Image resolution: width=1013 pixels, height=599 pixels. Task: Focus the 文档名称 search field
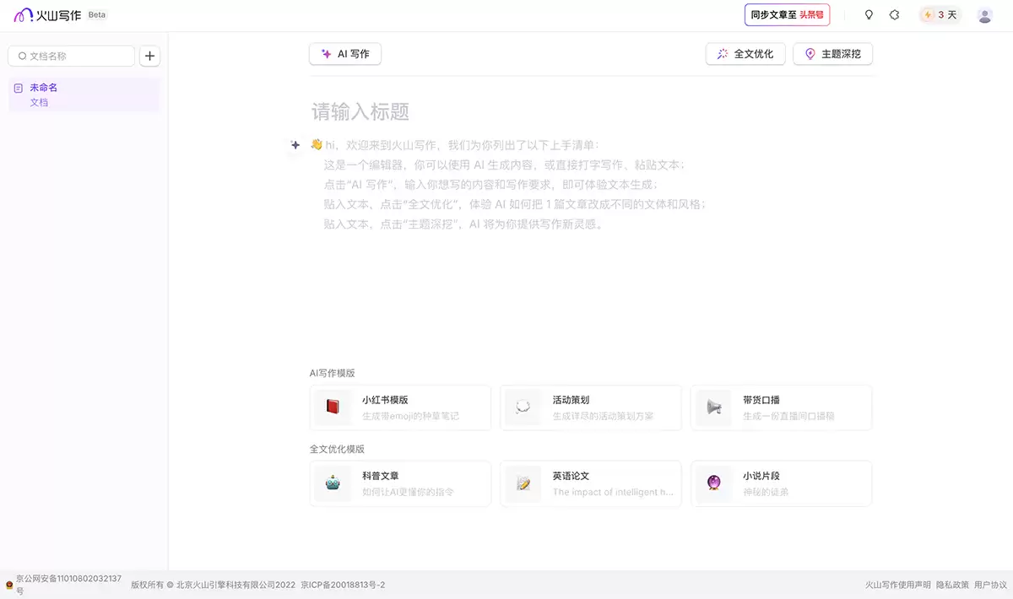click(71, 56)
